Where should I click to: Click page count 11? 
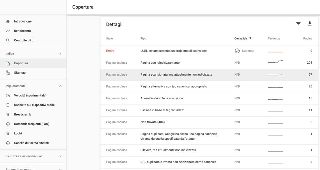[310, 110]
